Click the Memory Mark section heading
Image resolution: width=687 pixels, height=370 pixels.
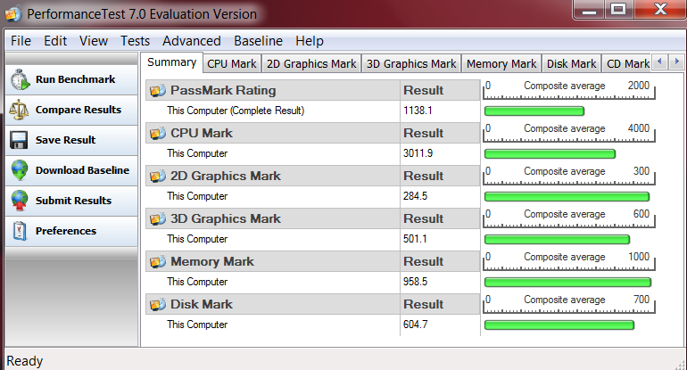coord(212,261)
